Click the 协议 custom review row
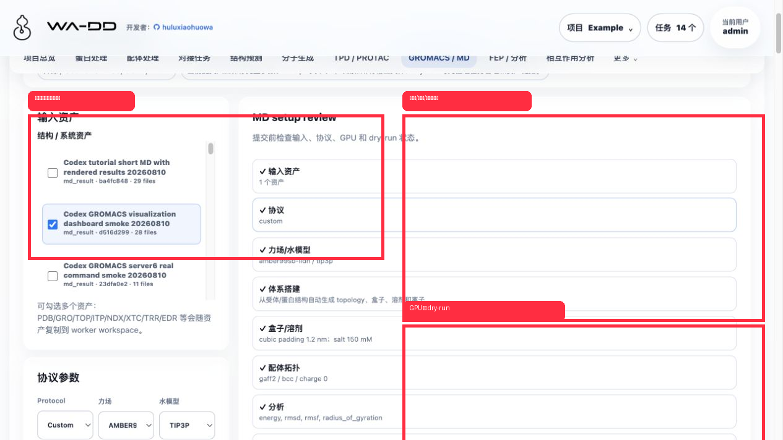 click(495, 215)
